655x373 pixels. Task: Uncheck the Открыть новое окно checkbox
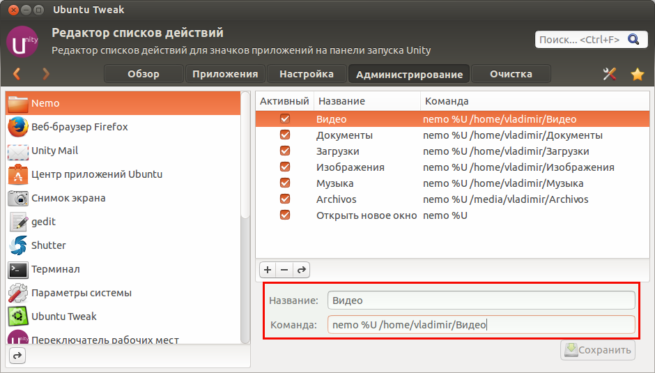click(x=285, y=215)
